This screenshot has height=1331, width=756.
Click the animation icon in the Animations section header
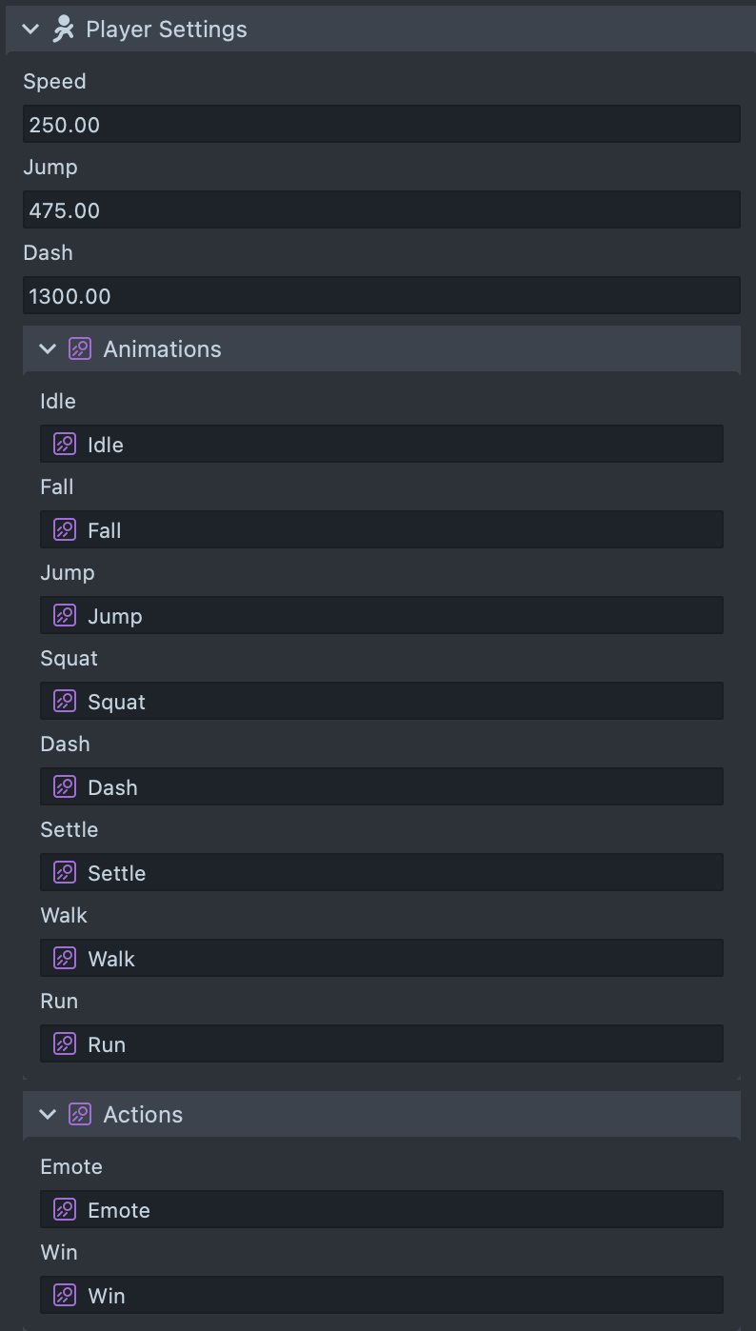[78, 348]
